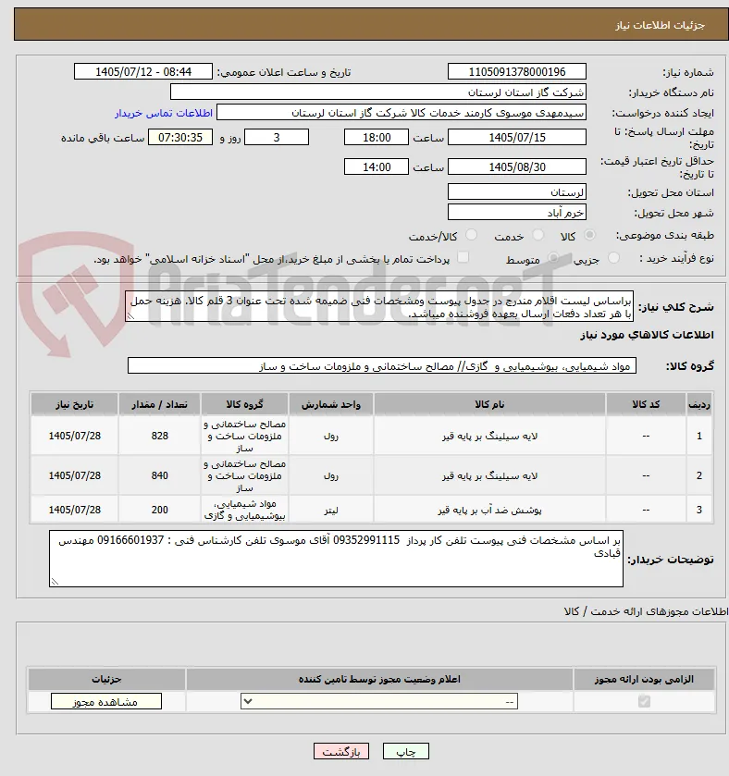Select the متوسط purchase type radio
The width and height of the screenshot is (729, 776).
[553, 258]
